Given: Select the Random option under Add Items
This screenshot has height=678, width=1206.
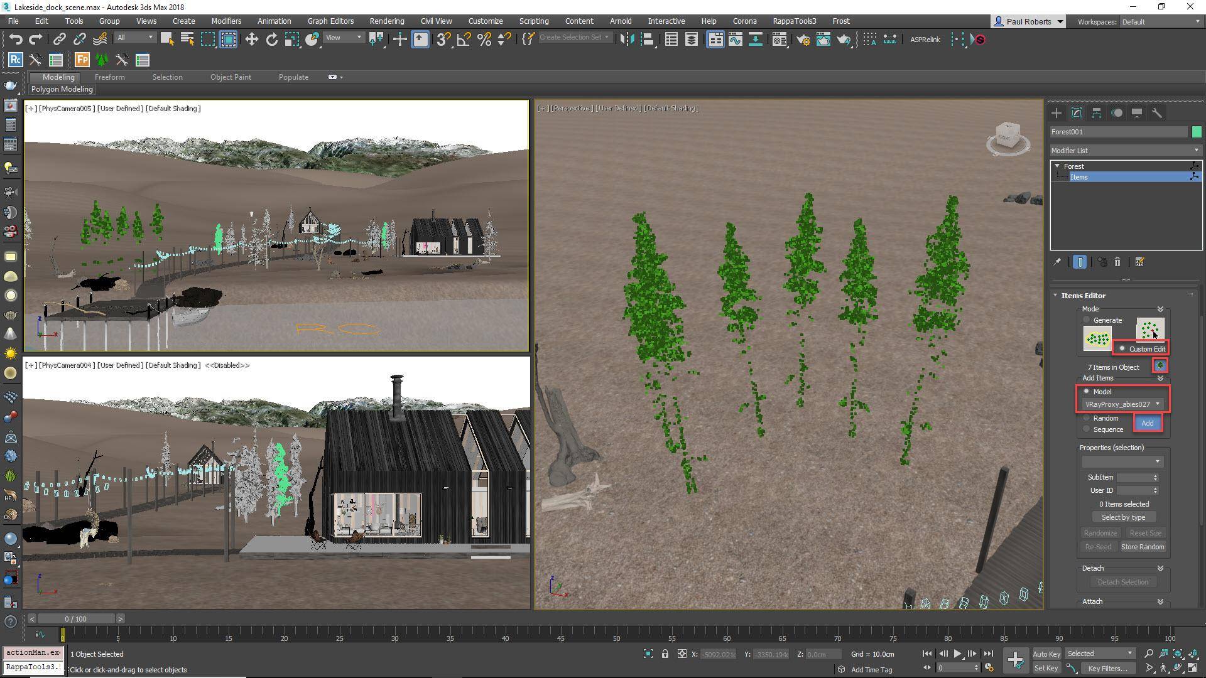Looking at the screenshot, I should (1086, 418).
